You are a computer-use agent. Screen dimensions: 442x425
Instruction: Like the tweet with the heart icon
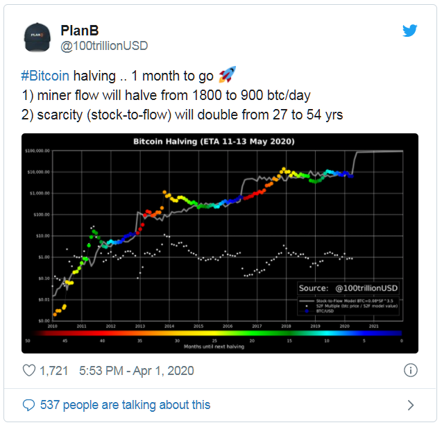(29, 370)
